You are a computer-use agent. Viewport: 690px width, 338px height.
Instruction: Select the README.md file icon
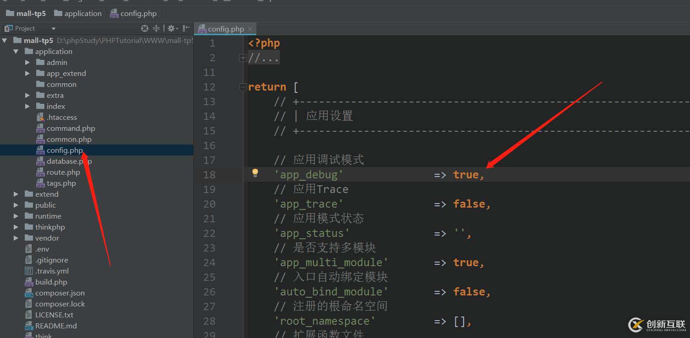pos(29,326)
